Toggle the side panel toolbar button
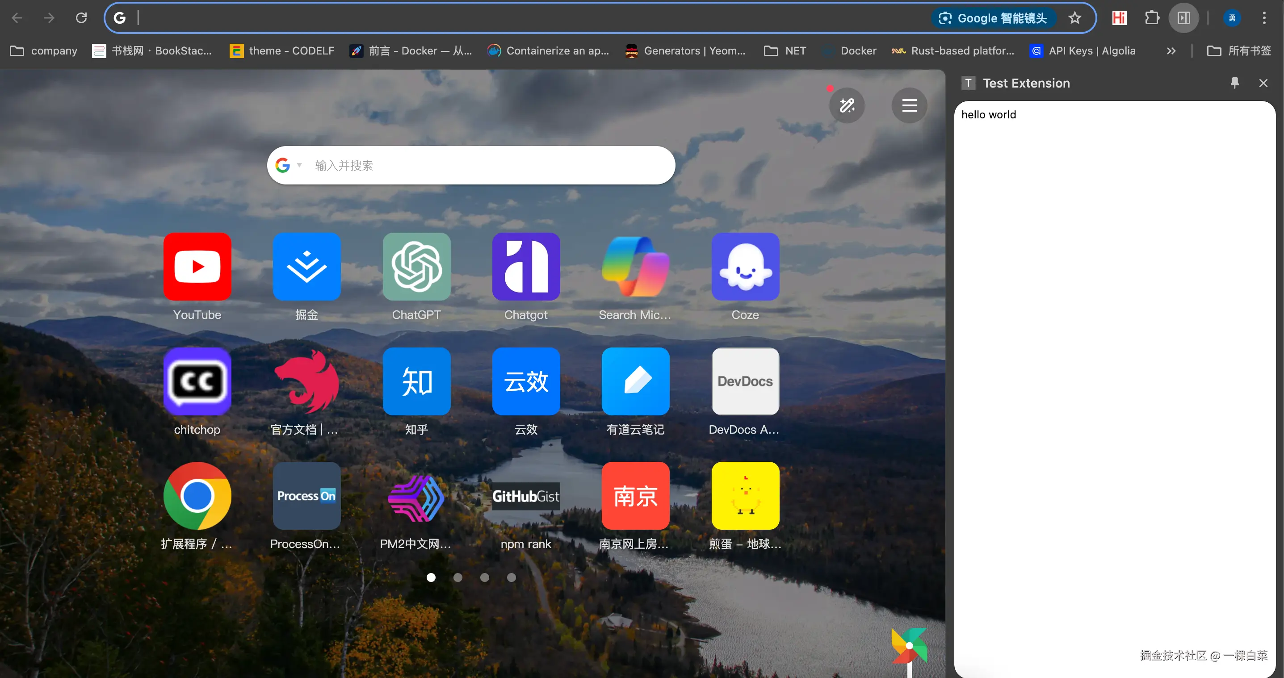Viewport: 1284px width, 678px height. tap(1183, 18)
